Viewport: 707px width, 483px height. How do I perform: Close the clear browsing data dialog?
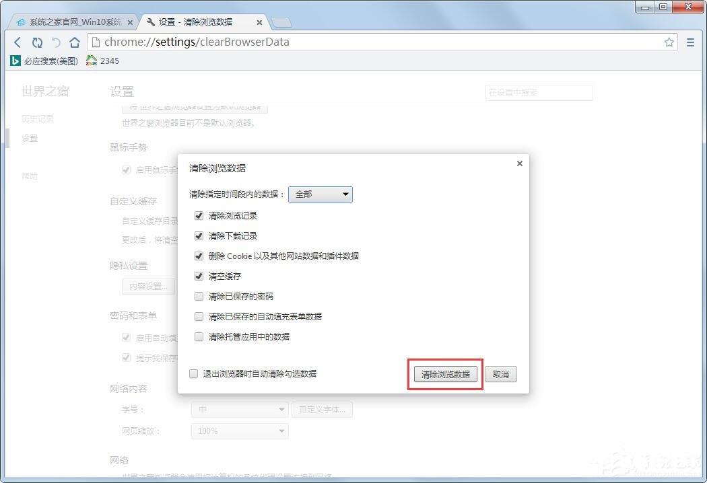(519, 163)
